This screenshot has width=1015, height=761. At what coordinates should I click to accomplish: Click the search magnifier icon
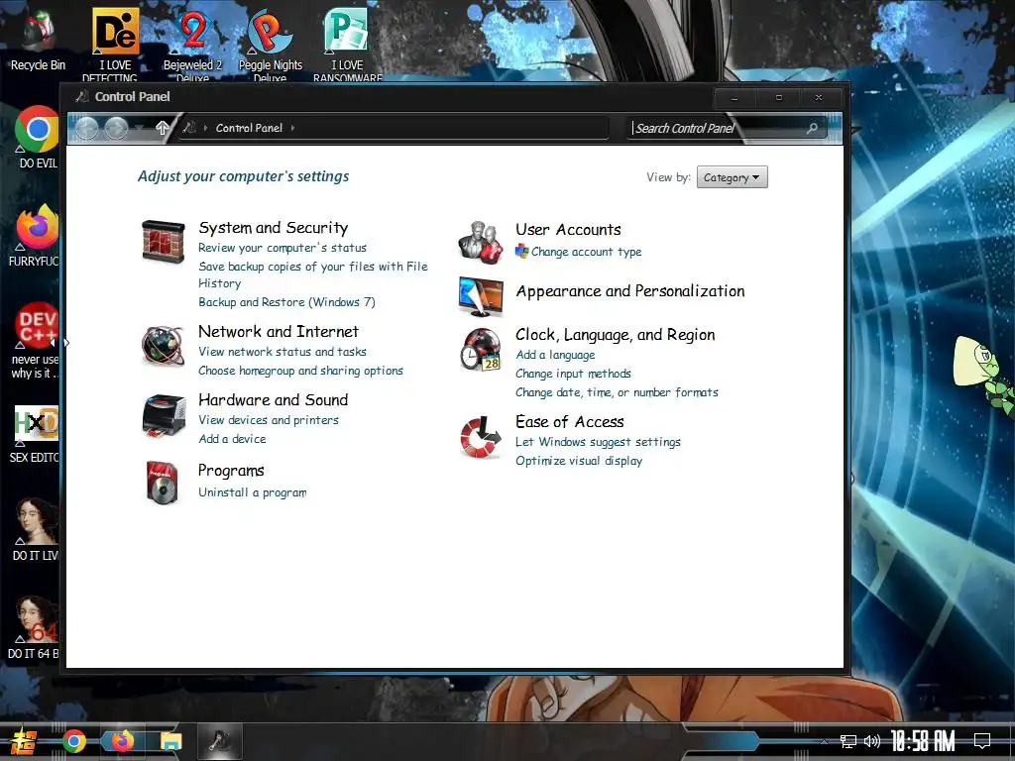pyautogui.click(x=813, y=128)
